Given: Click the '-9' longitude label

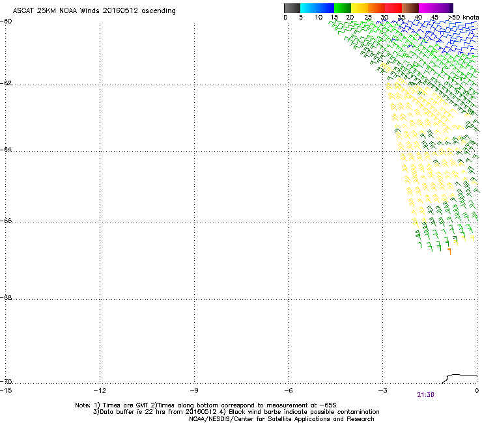Looking at the screenshot, I should [193, 390].
